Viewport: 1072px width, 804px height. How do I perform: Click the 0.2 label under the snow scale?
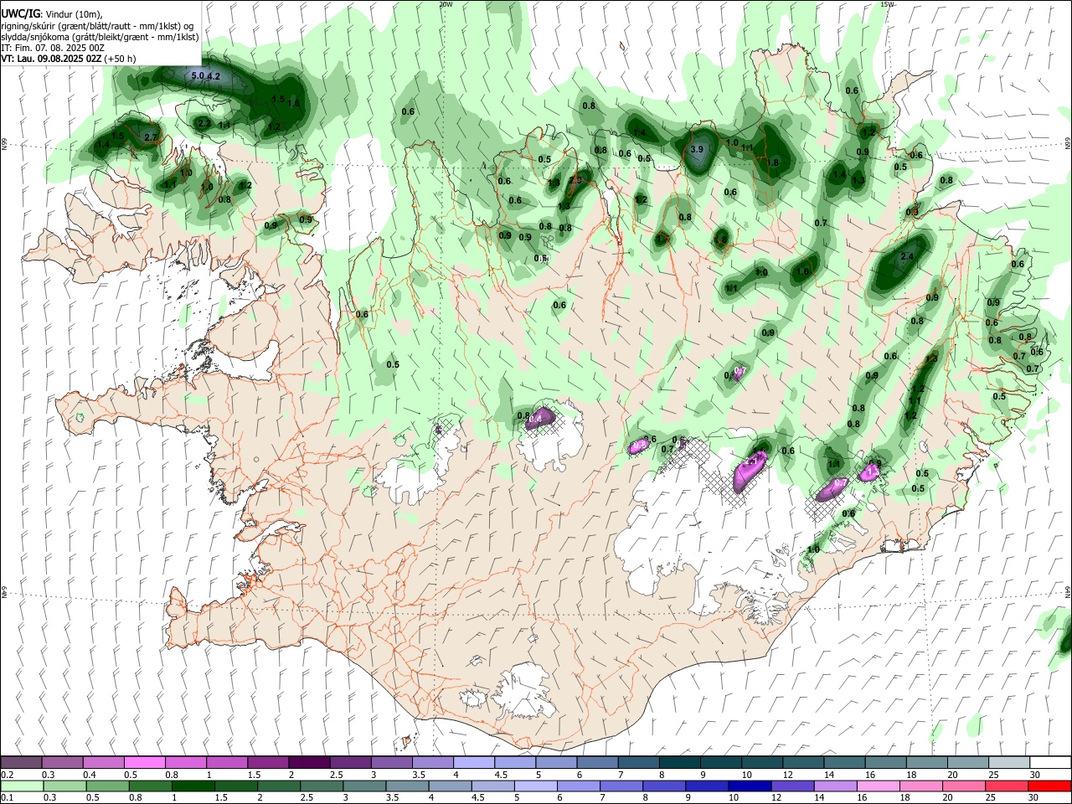(7, 775)
